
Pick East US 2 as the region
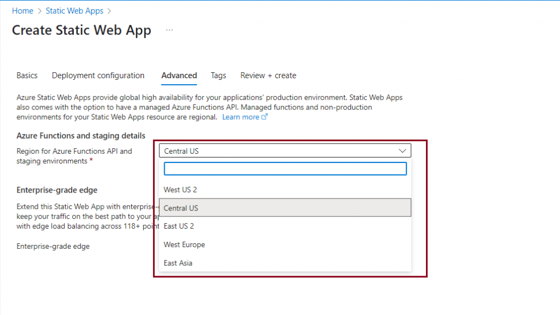click(179, 226)
